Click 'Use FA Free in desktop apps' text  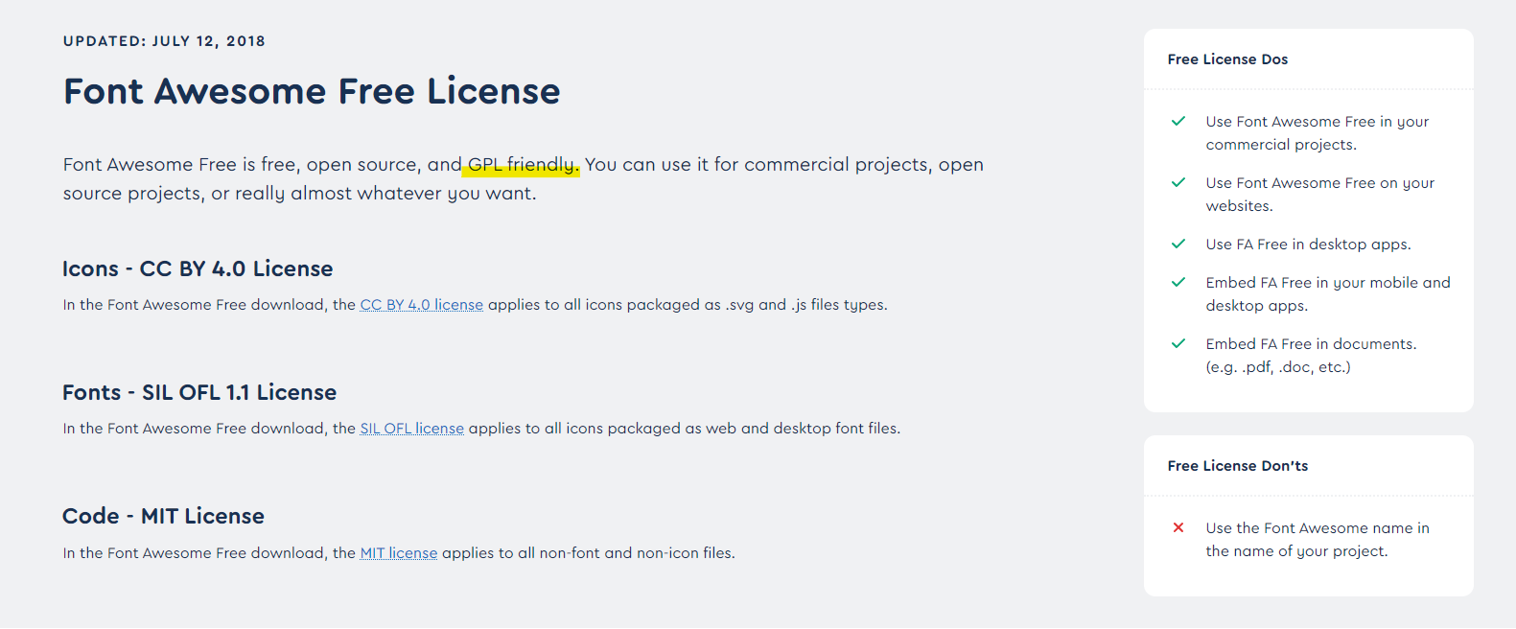[1309, 245]
